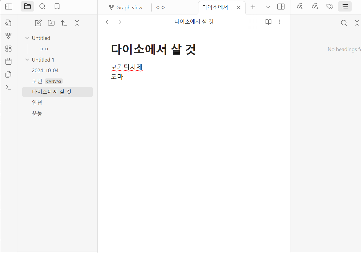Click the note title in header bar
The image size is (361, 253).
[x=194, y=22]
